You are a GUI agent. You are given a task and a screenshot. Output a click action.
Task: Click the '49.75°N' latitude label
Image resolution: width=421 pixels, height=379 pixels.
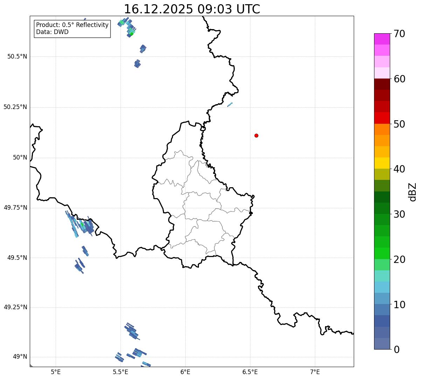pos(15,208)
